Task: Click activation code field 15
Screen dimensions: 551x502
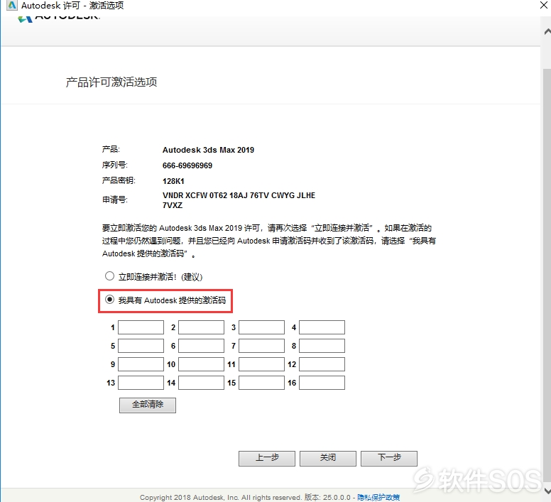Action: (x=262, y=383)
